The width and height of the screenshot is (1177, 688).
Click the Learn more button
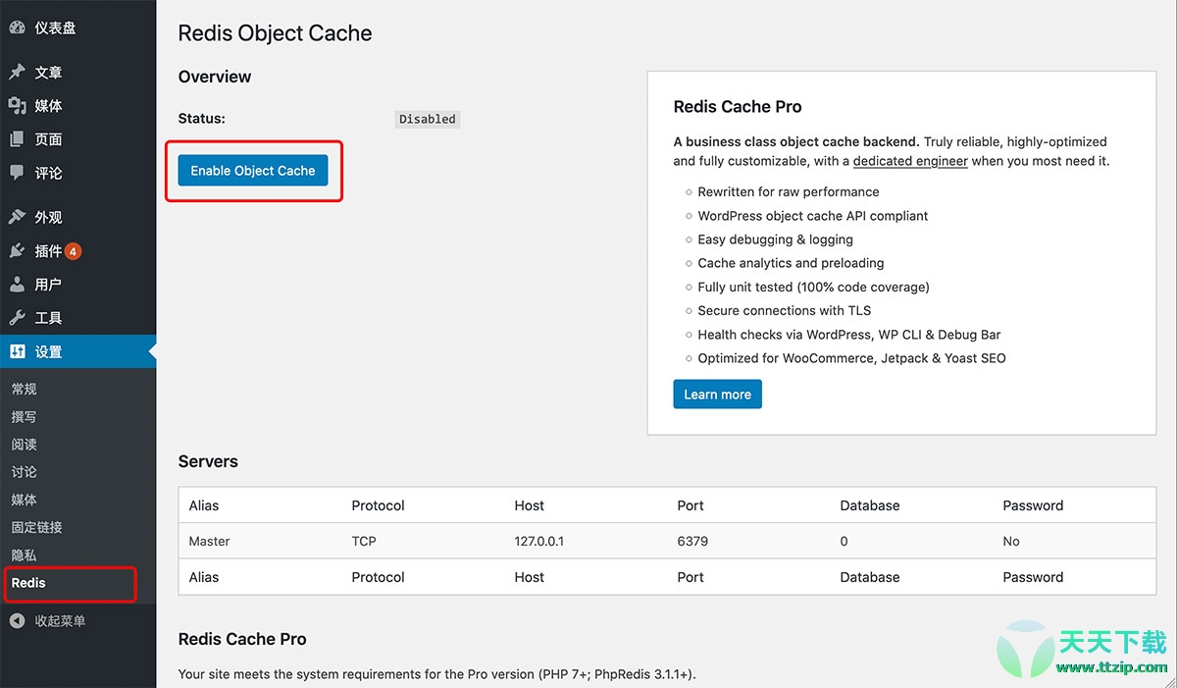pyautogui.click(x=717, y=395)
